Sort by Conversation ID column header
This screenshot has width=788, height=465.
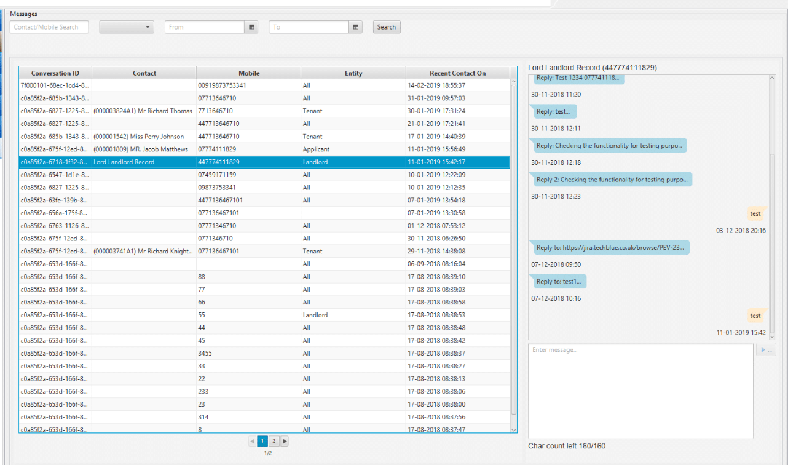tap(55, 73)
